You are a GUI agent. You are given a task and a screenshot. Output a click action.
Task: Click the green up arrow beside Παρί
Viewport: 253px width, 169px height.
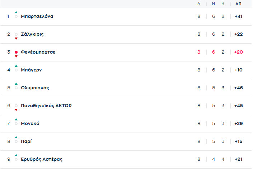16,138
